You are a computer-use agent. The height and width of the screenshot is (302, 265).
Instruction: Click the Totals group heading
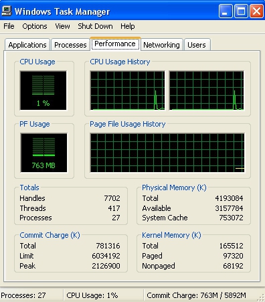[29, 187]
